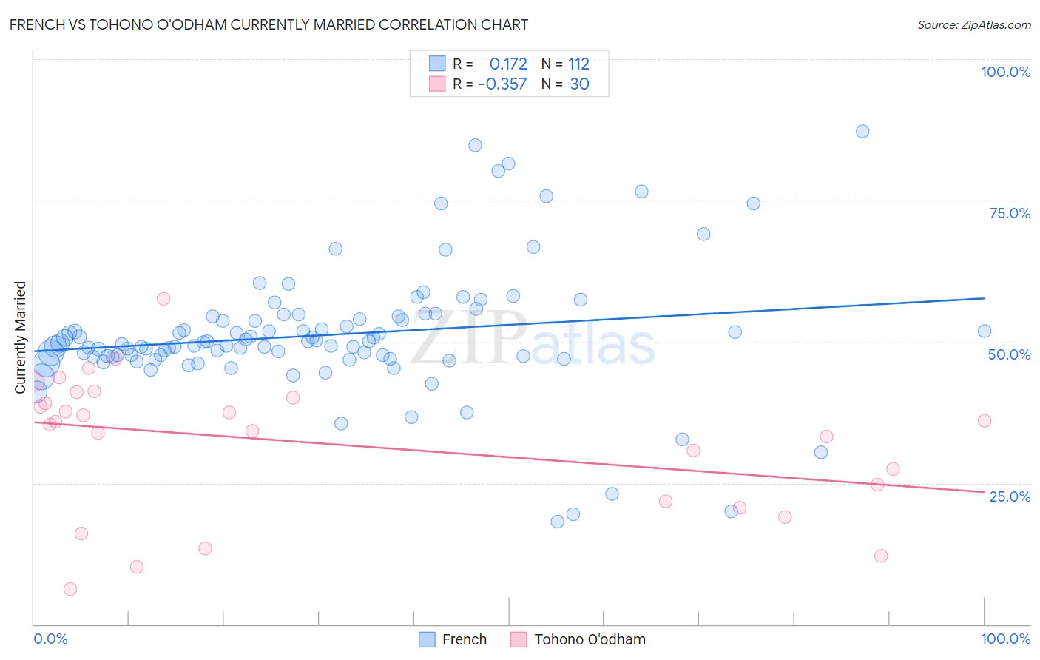The height and width of the screenshot is (660, 1040).
Task: Click the highest French data point near 87%
Action: click(862, 131)
